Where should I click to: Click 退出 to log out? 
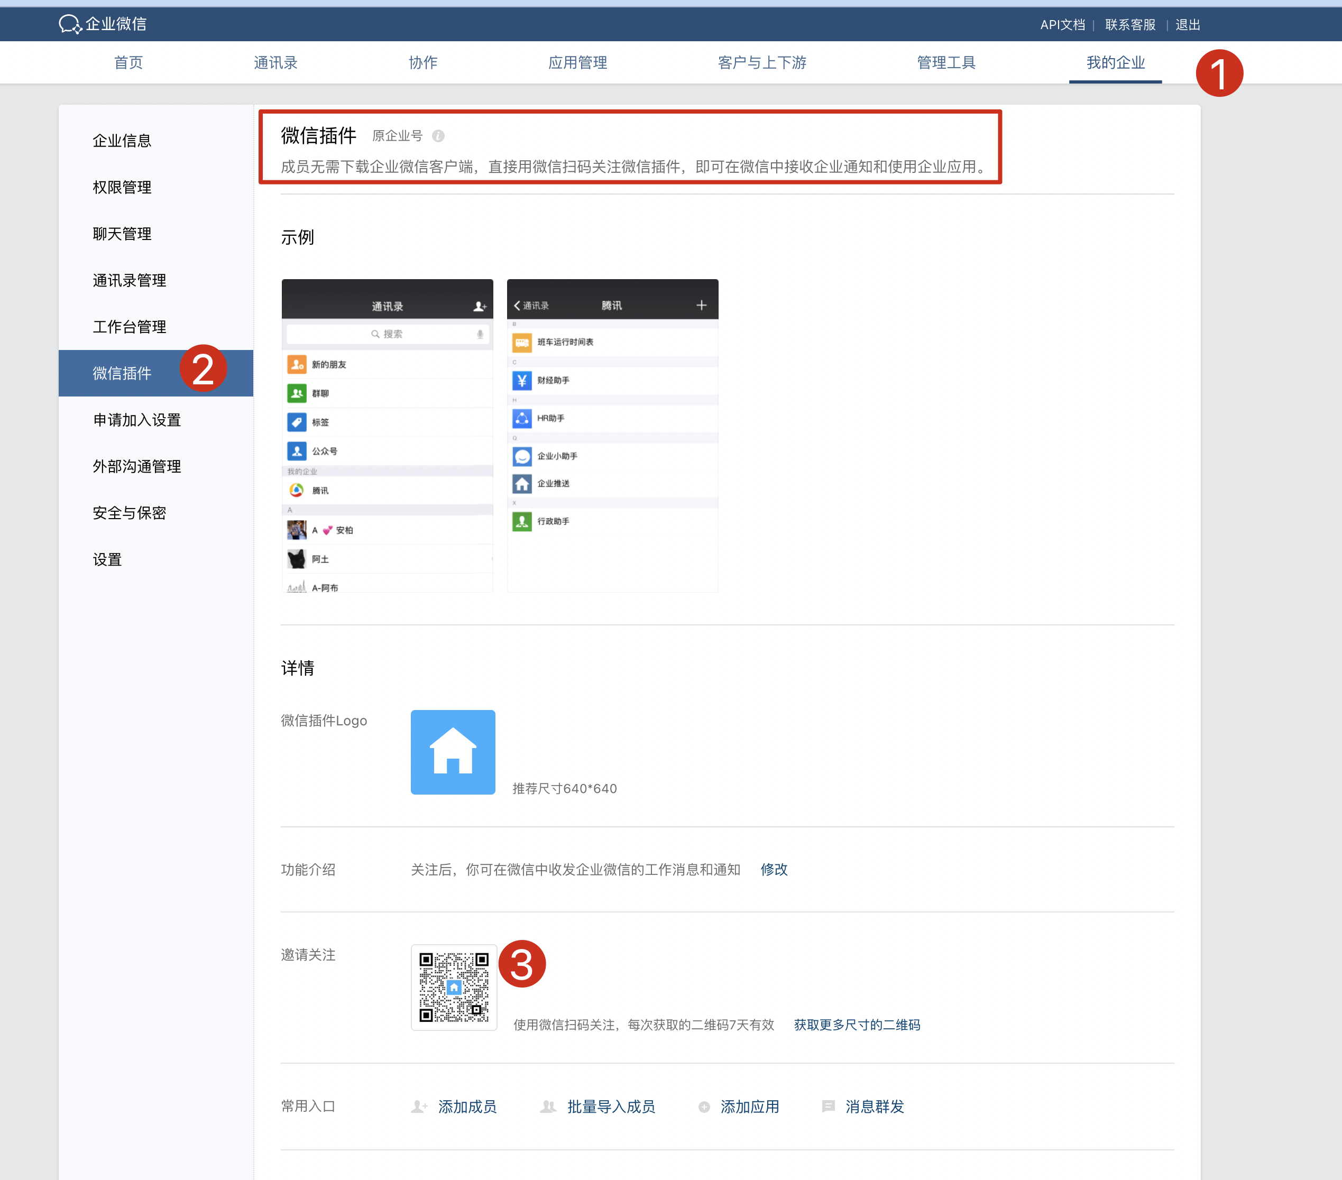(1187, 25)
